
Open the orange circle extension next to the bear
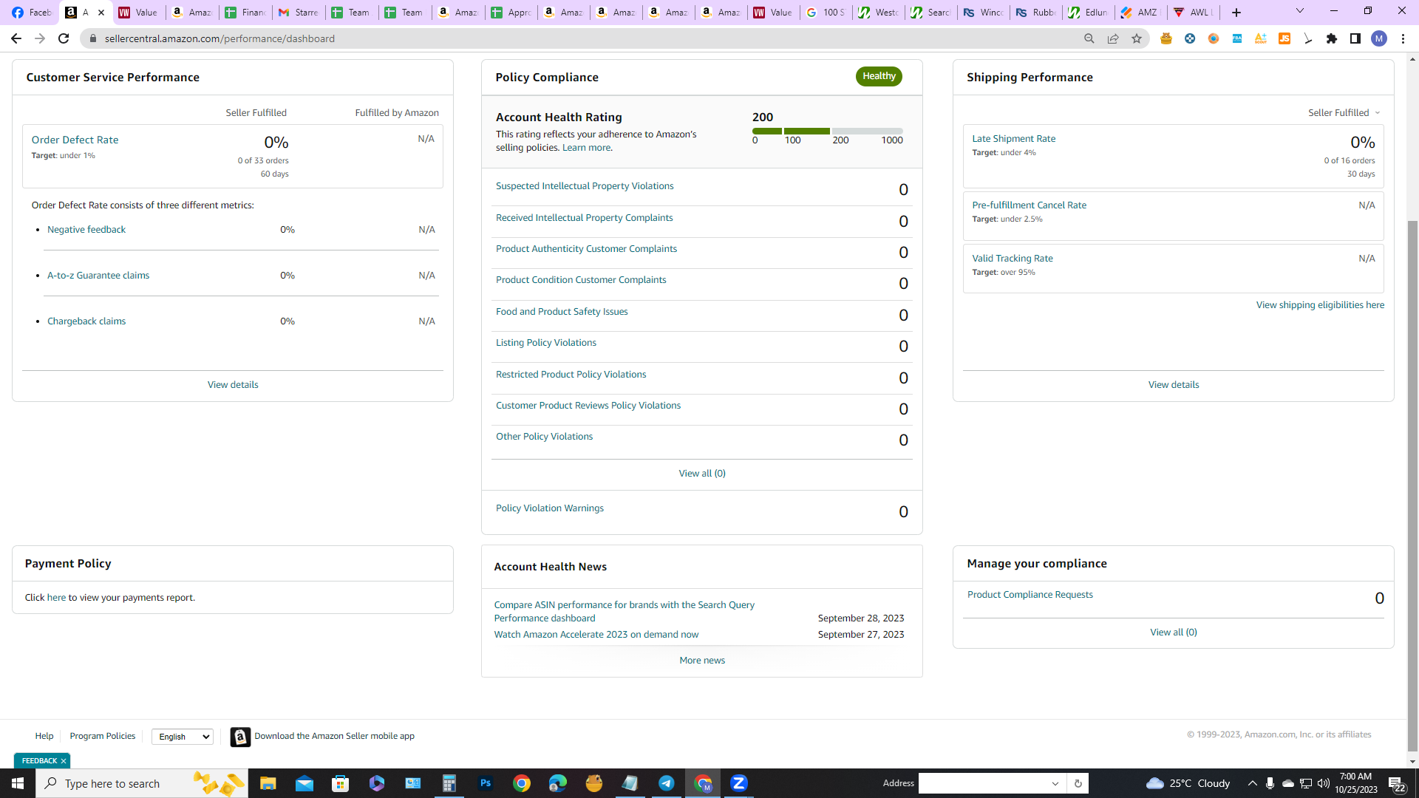click(x=1214, y=38)
